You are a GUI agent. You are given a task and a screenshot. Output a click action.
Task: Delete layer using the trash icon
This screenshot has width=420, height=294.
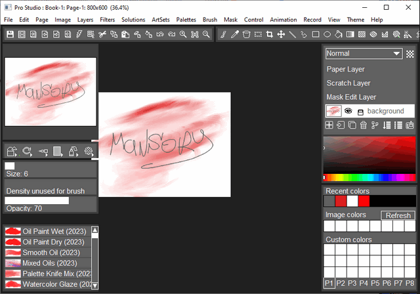363,125
